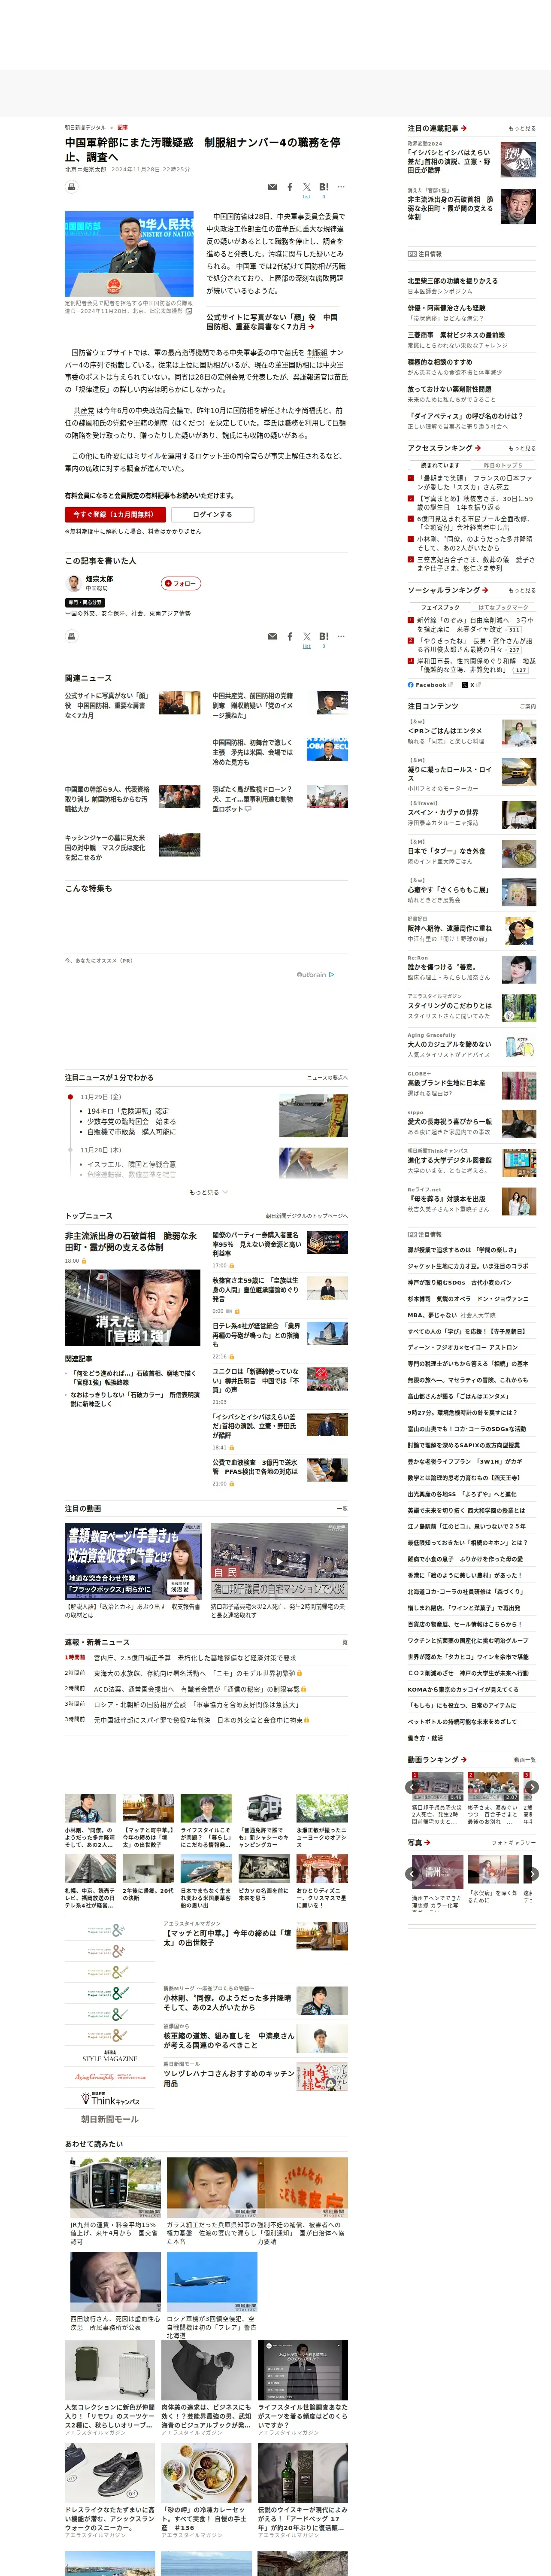Click もっと見る beside ソーシャルランキング
Viewport: 551px width, 2576px height.
point(521,591)
